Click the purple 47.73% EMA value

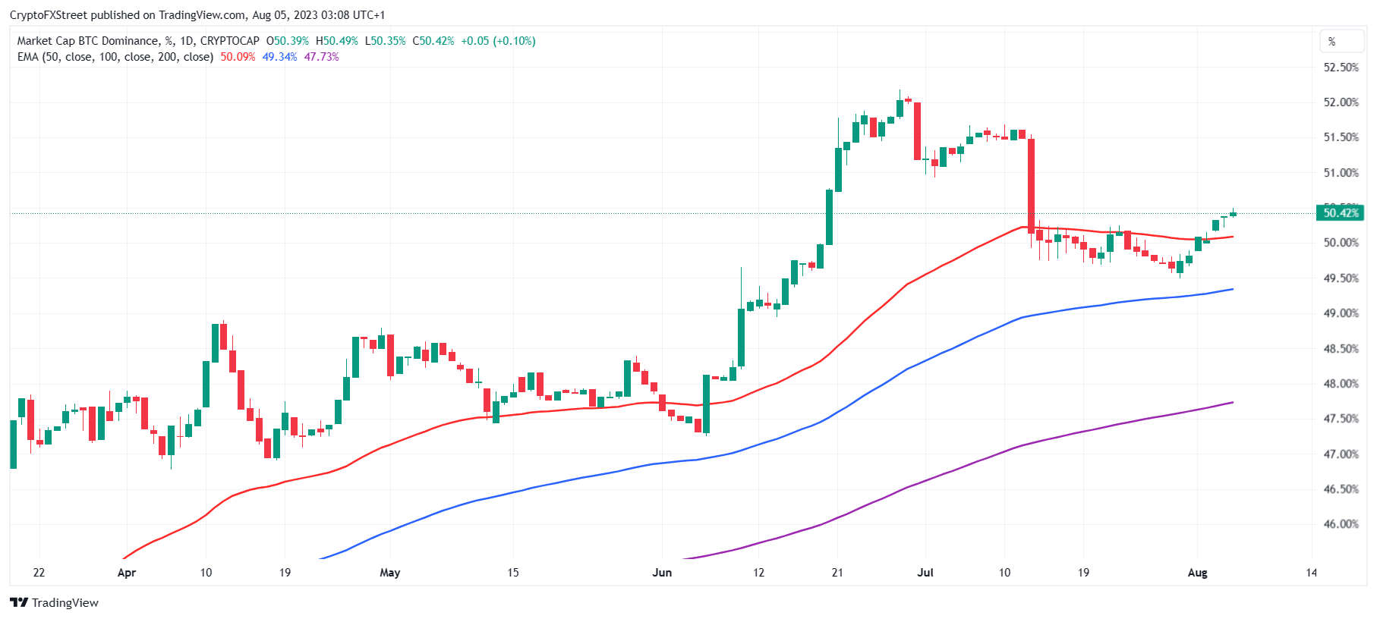pyautogui.click(x=321, y=57)
